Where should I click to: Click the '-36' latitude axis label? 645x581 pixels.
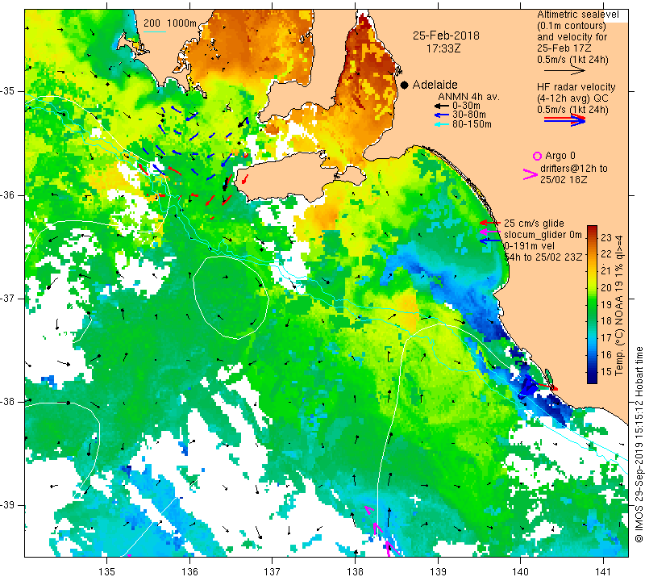click(x=8, y=194)
